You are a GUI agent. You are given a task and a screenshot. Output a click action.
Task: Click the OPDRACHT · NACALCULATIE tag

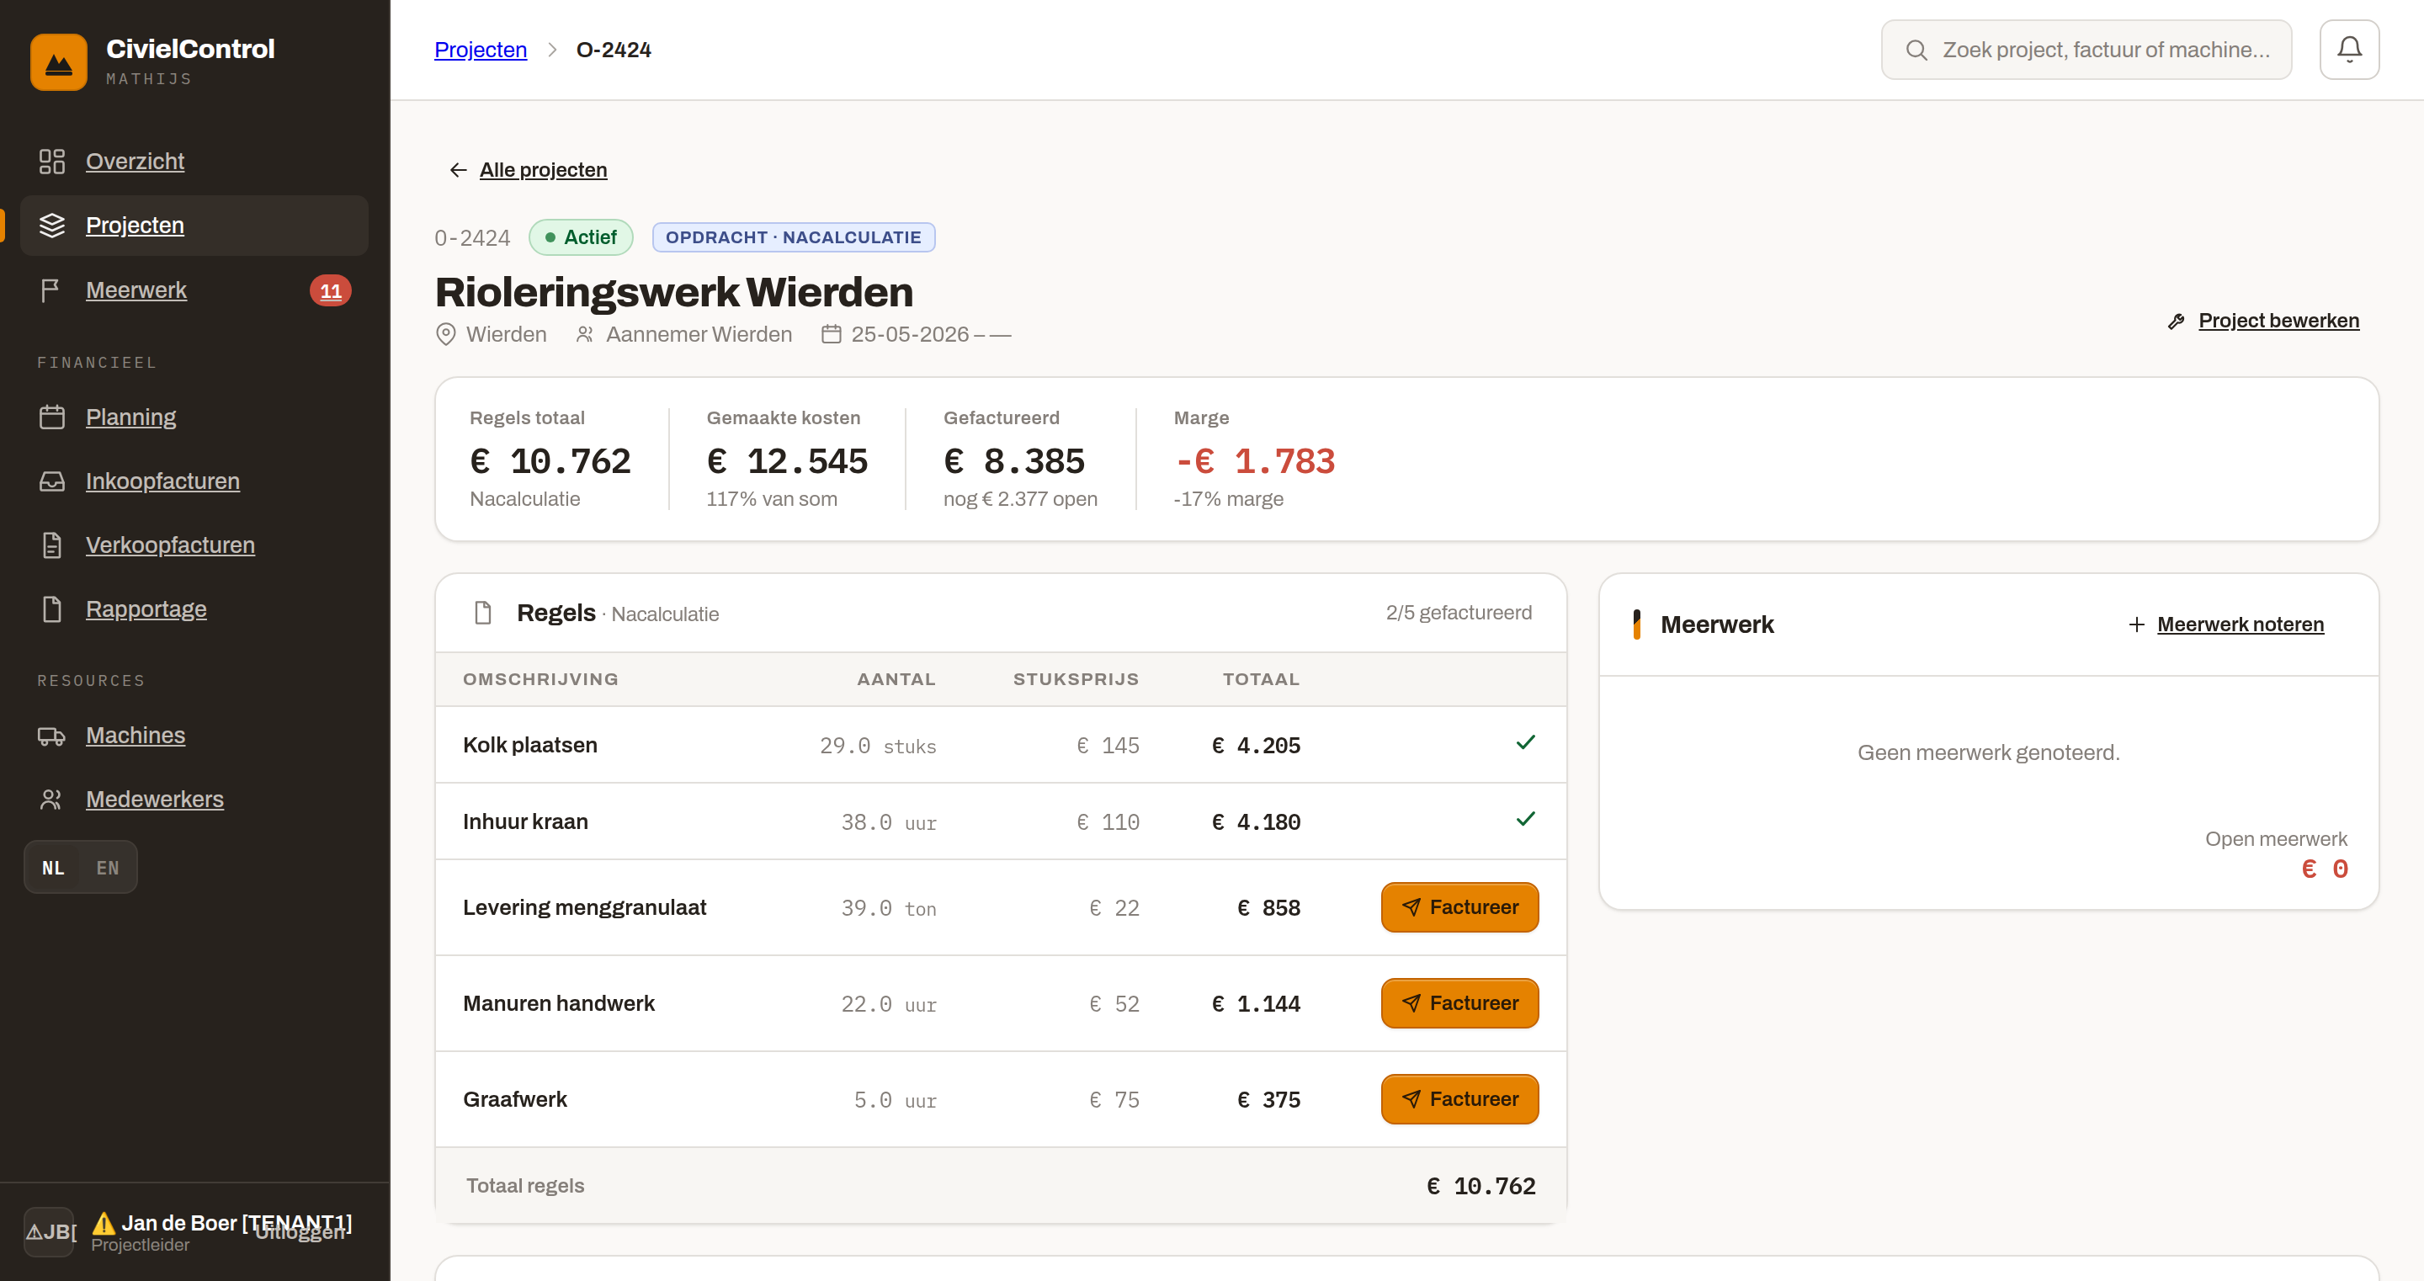793,237
